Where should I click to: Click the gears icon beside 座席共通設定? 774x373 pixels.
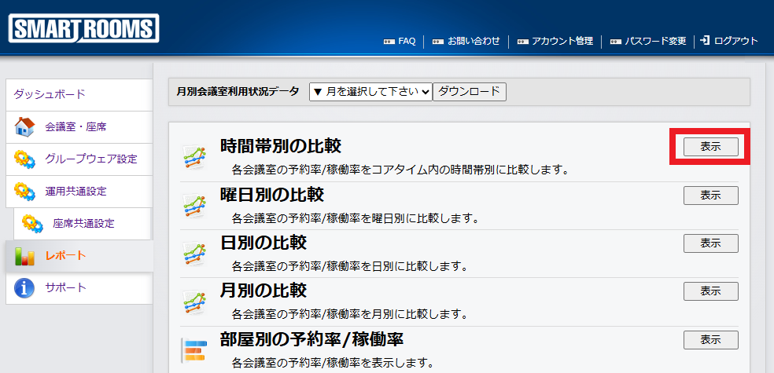click(33, 223)
